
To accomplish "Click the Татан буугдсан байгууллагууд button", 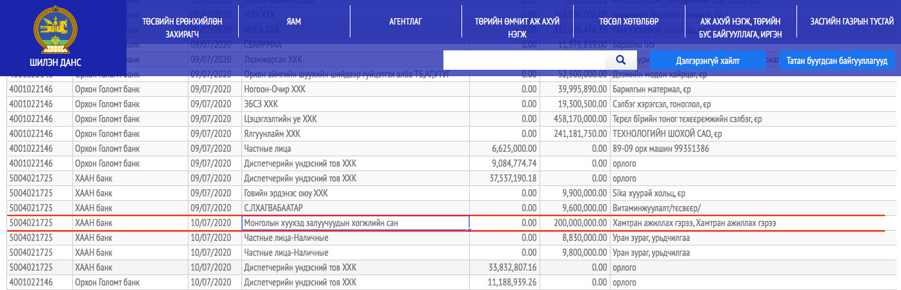I will [x=837, y=61].
